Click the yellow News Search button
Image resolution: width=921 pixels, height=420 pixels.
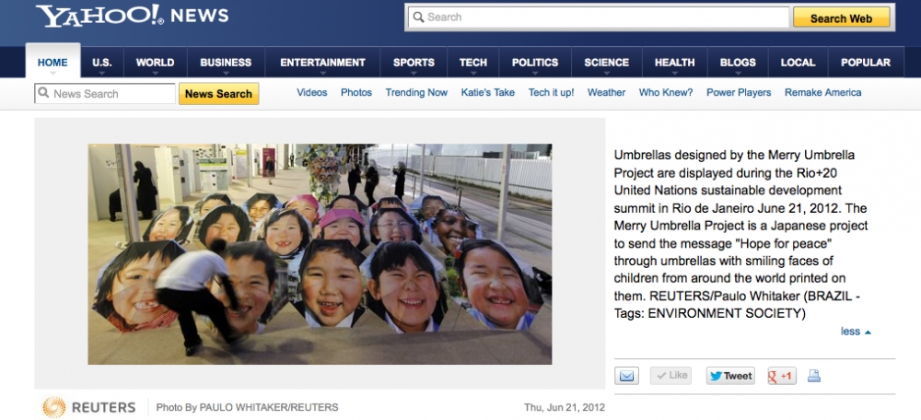pos(218,93)
